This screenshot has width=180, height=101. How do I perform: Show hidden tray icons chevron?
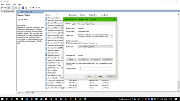click(x=143, y=99)
